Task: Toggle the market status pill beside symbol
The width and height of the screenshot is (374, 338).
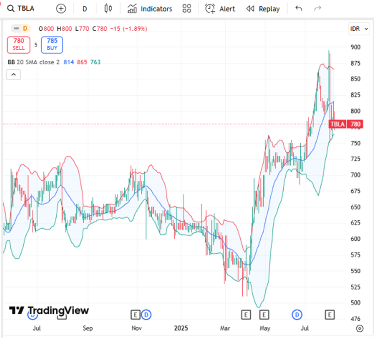Action: [x=20, y=28]
